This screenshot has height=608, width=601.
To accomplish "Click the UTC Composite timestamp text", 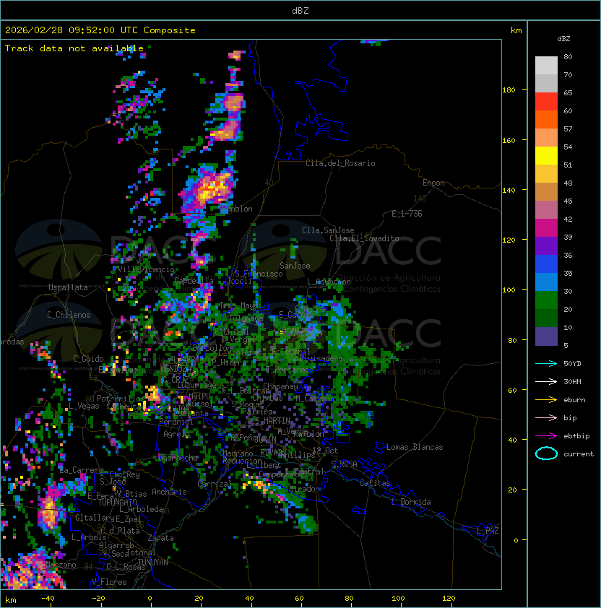I will point(100,30).
